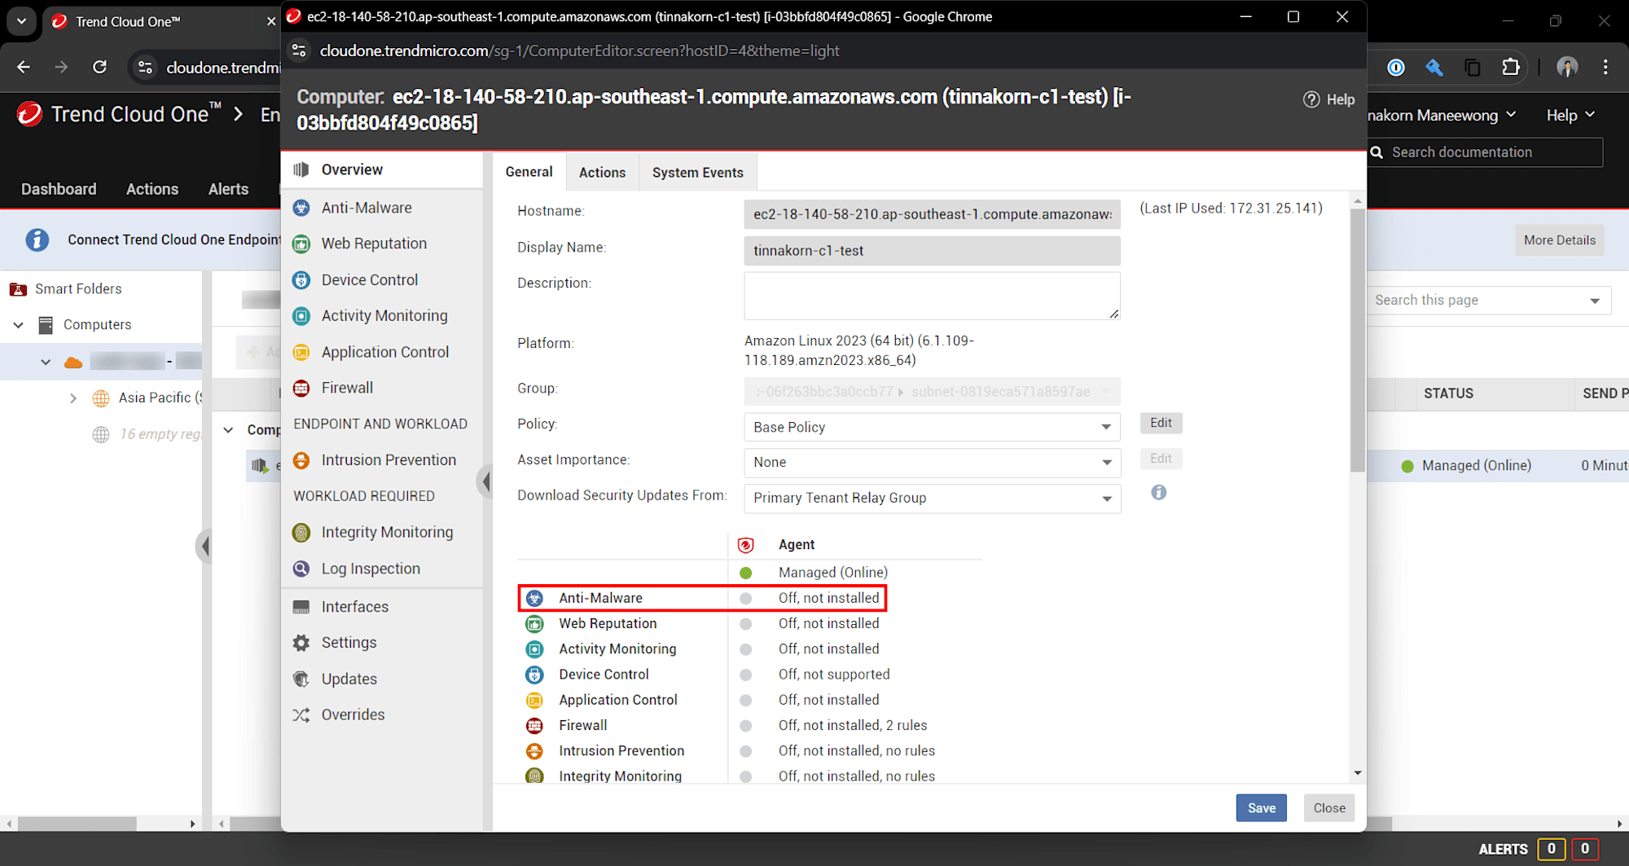Switch to the System Events tab
The height and width of the screenshot is (866, 1629).
(697, 173)
